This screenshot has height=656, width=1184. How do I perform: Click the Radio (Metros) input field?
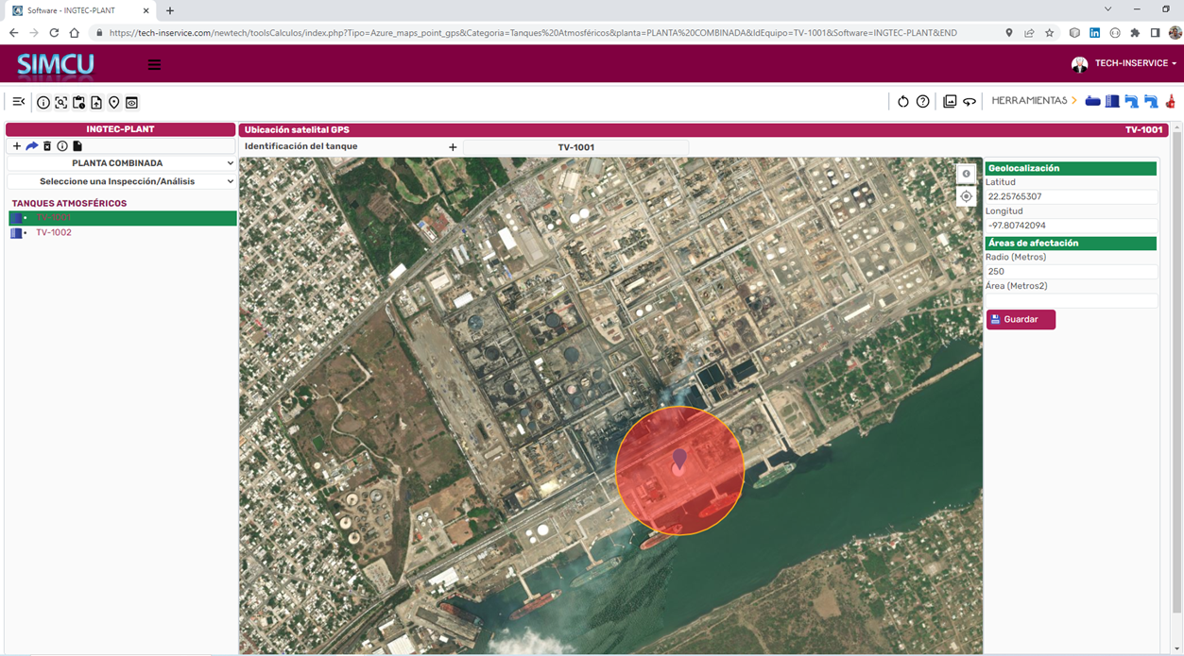click(1071, 272)
